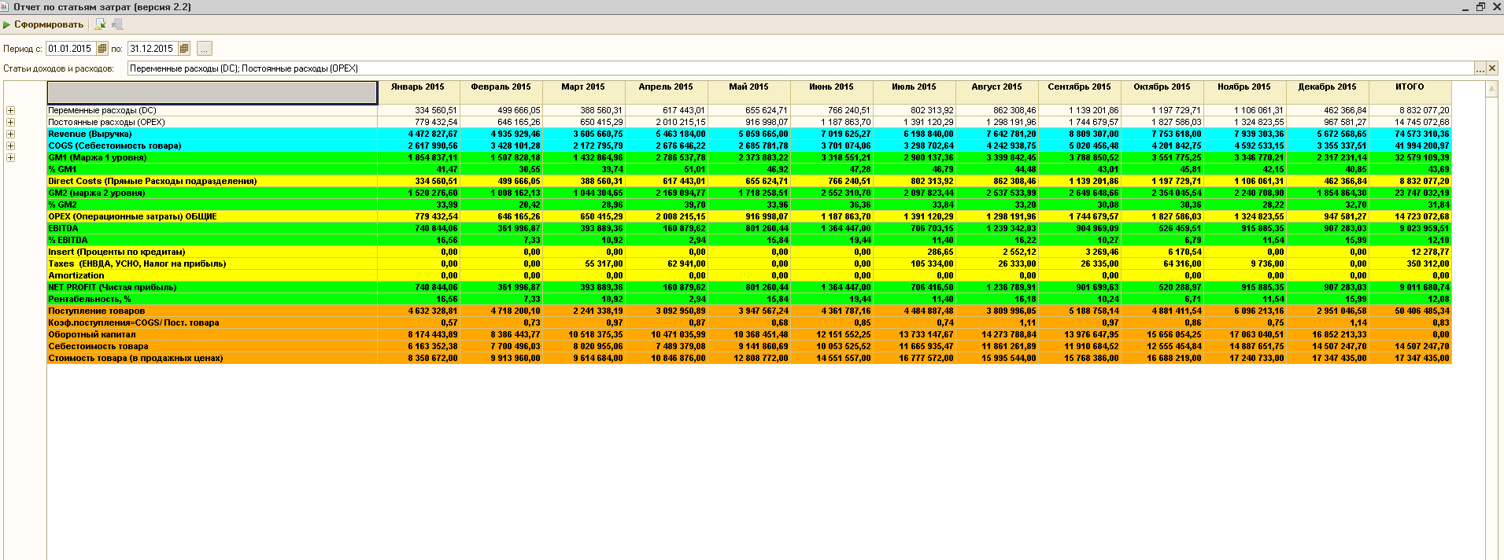This screenshot has height=560, width=1504.
Task: Expand the GM1 (Маржа 1 уровня) group
Action: [10, 158]
